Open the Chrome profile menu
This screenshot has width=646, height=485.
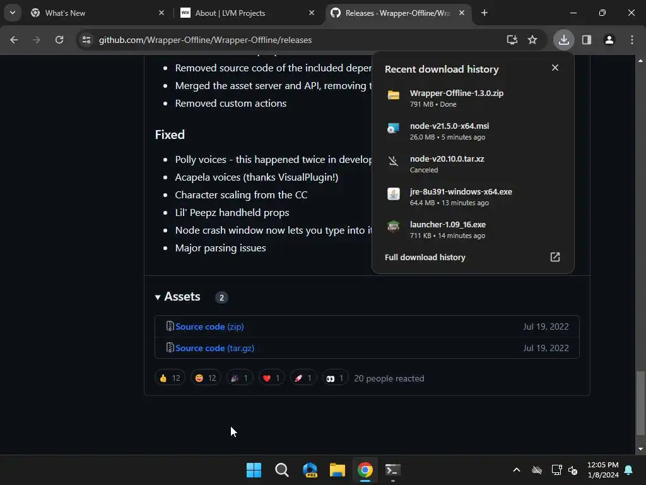coord(609,40)
